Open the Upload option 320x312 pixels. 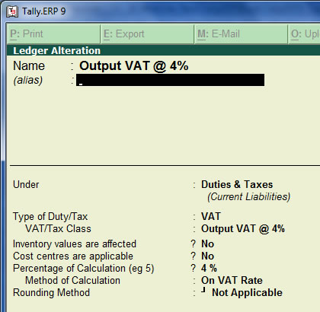(304, 34)
